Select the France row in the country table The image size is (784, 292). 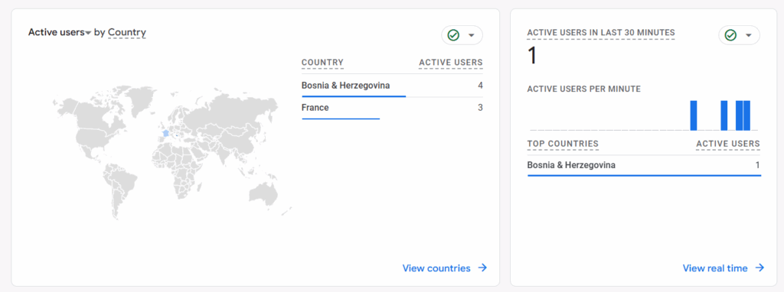(x=392, y=108)
